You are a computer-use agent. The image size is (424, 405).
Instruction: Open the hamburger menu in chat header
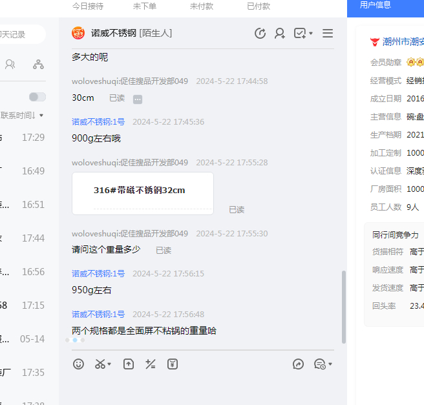tap(328, 33)
